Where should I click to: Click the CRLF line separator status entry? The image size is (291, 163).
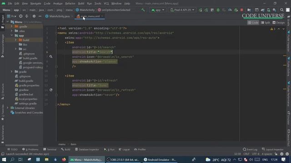tap(246, 154)
